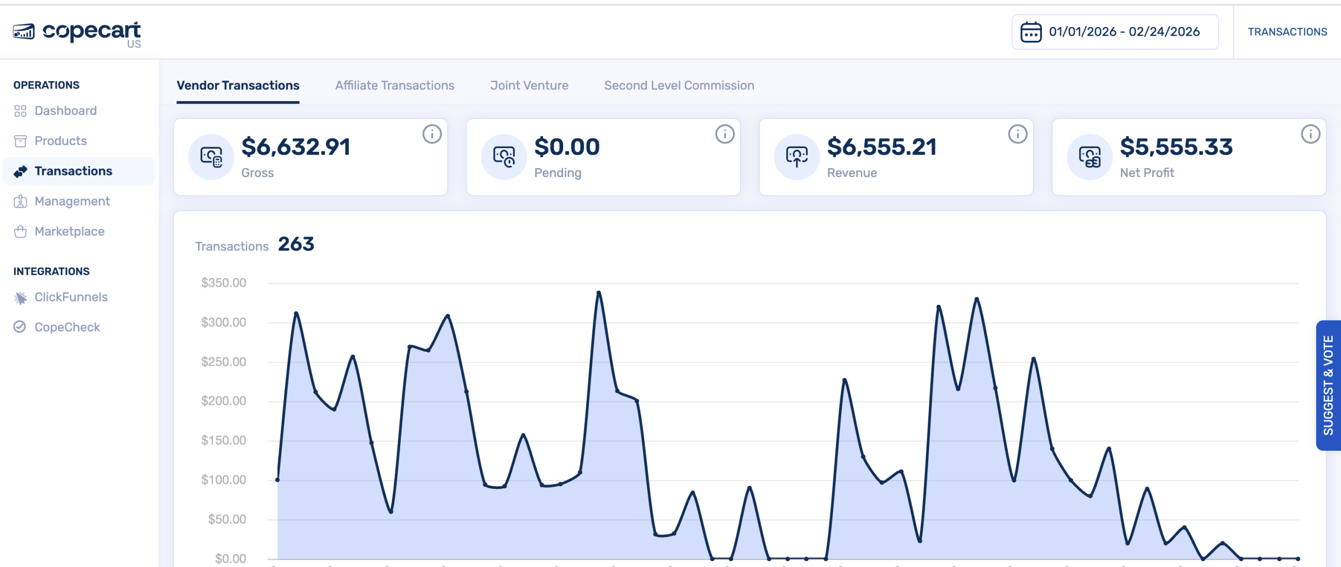The width and height of the screenshot is (1341, 567).
Task: Open the TRANSACTIONS account menu
Action: click(x=1288, y=32)
